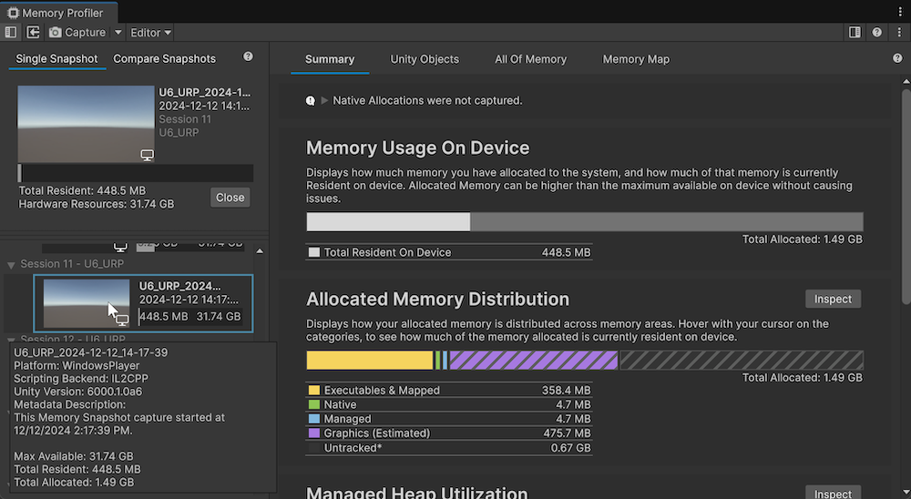This screenshot has width=911, height=499.
Task: Click the help icon beside Compare Snapshots
Action: [x=248, y=56]
